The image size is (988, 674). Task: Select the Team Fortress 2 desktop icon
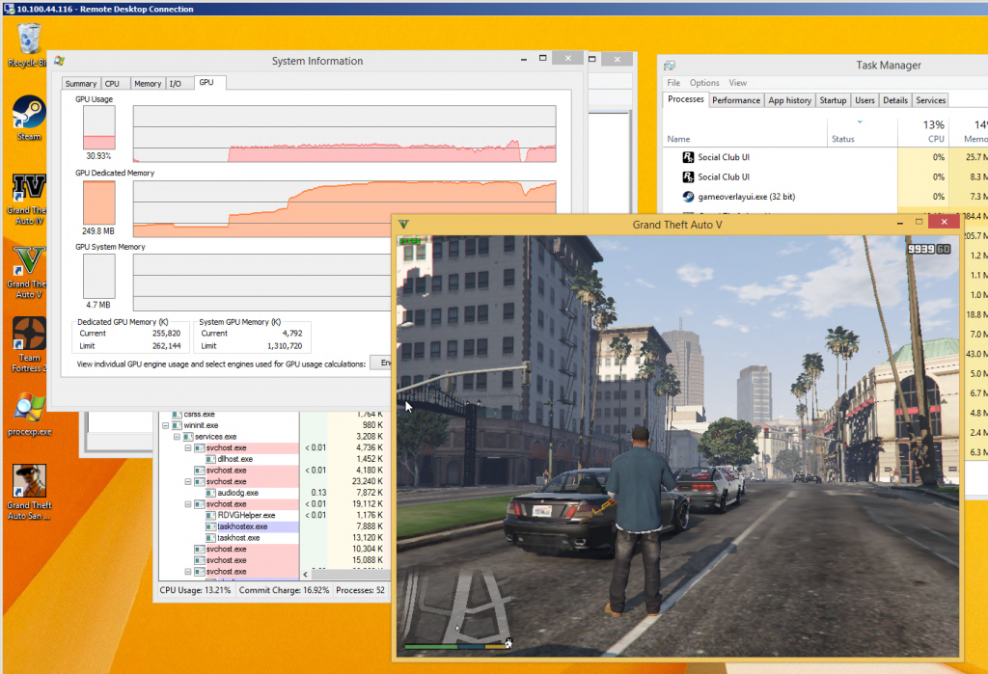[x=28, y=334]
